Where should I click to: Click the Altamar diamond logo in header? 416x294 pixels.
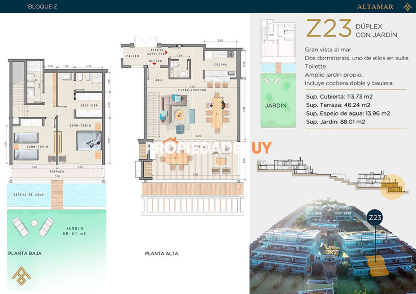coord(407,7)
